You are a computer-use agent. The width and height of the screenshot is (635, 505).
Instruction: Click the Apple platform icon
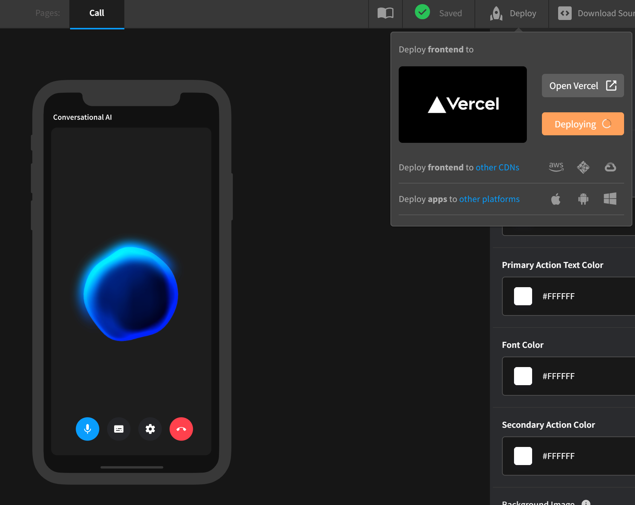click(x=556, y=199)
